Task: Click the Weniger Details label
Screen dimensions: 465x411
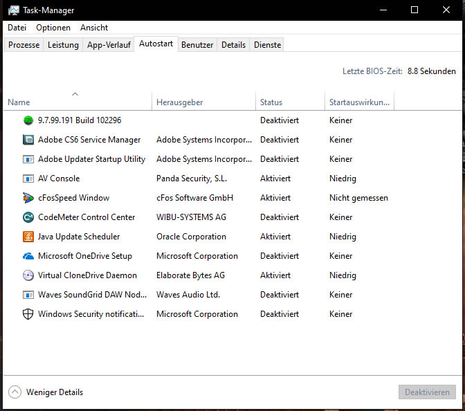Action: pos(55,392)
